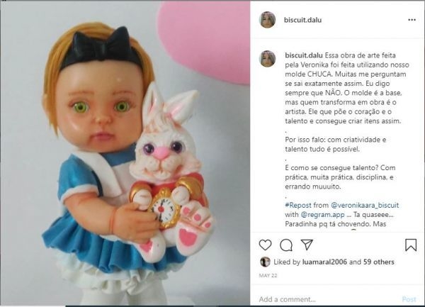Focus the Add a comment field
Viewport: 425px width, 307px height.
point(325,299)
